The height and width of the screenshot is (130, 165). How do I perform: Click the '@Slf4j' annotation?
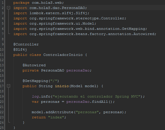point(20,50)
